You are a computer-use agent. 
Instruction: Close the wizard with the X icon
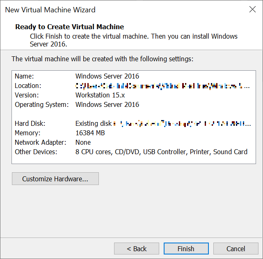pyautogui.click(x=252, y=9)
